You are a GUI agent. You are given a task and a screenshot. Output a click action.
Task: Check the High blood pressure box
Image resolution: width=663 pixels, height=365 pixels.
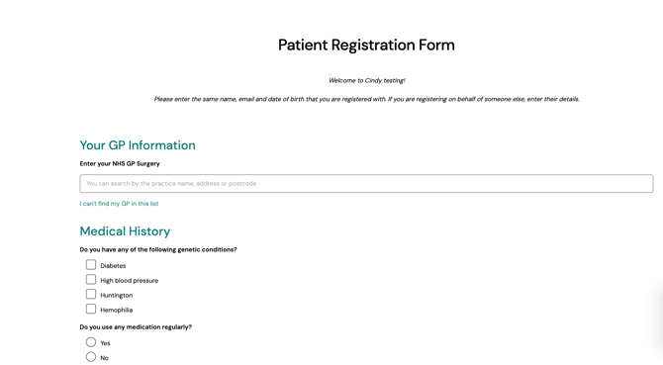tap(91, 280)
